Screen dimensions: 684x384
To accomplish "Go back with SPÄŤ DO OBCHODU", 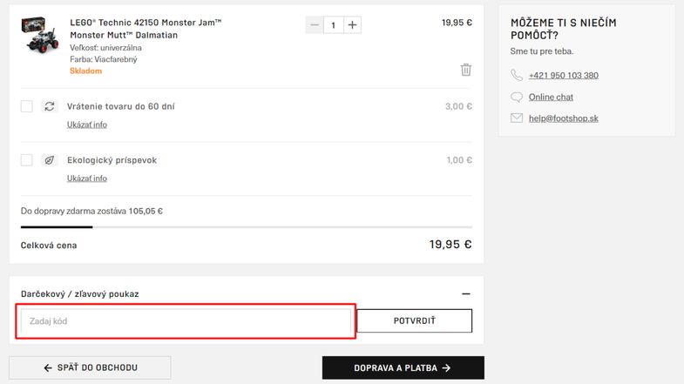I will [90, 367].
